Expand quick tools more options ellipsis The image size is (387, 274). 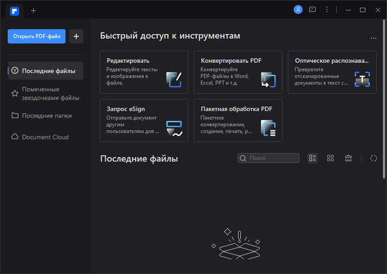[x=373, y=37]
